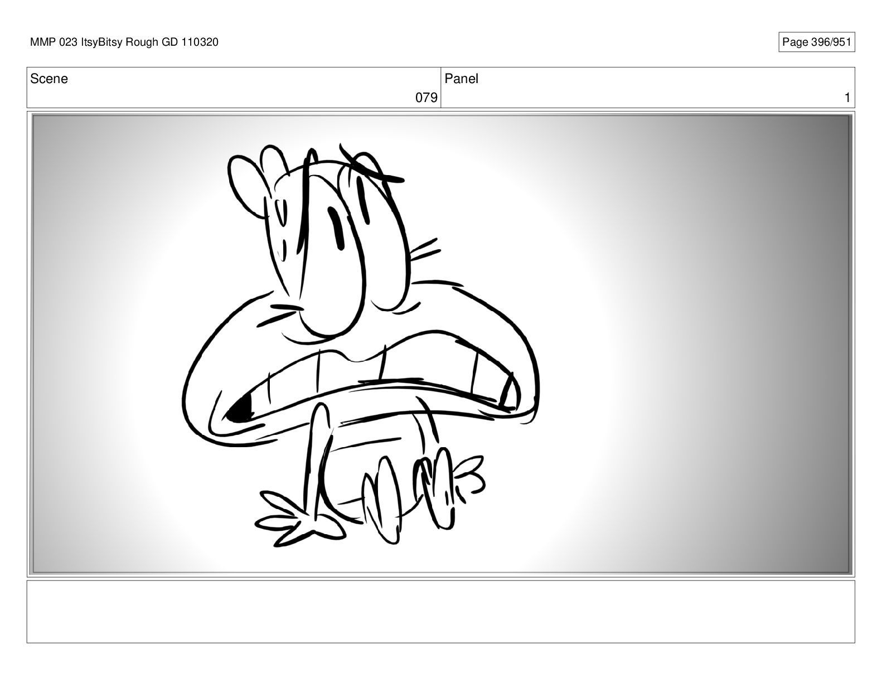Click the 'Scene' label

pos(49,79)
